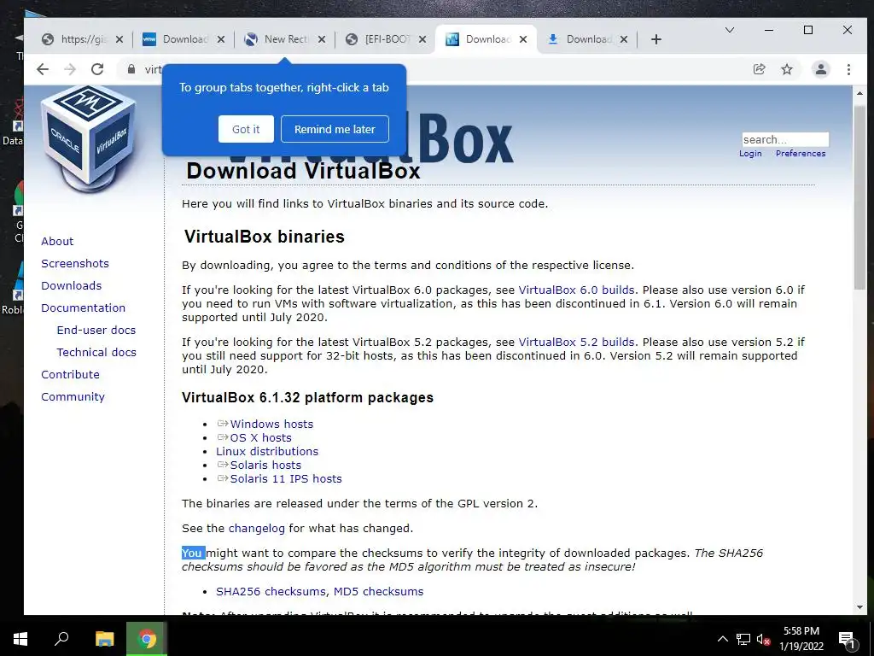
Task: Click the muted volume tray icon
Action: 763,639
